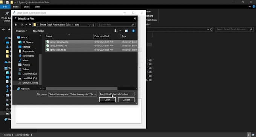Expand the address bar history dropdown

tap(90, 25)
